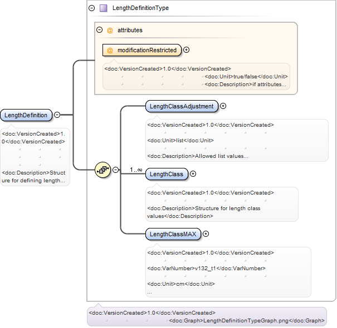Click VersionCreated text under LengthClassAdjustment
Viewport: 337px width, 328px height.
click(211, 125)
